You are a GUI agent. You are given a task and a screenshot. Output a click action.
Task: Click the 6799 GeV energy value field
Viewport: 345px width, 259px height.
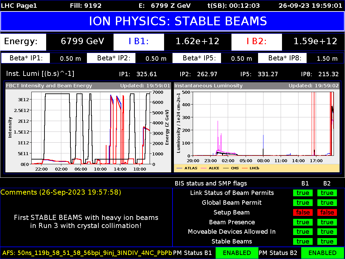point(83,41)
